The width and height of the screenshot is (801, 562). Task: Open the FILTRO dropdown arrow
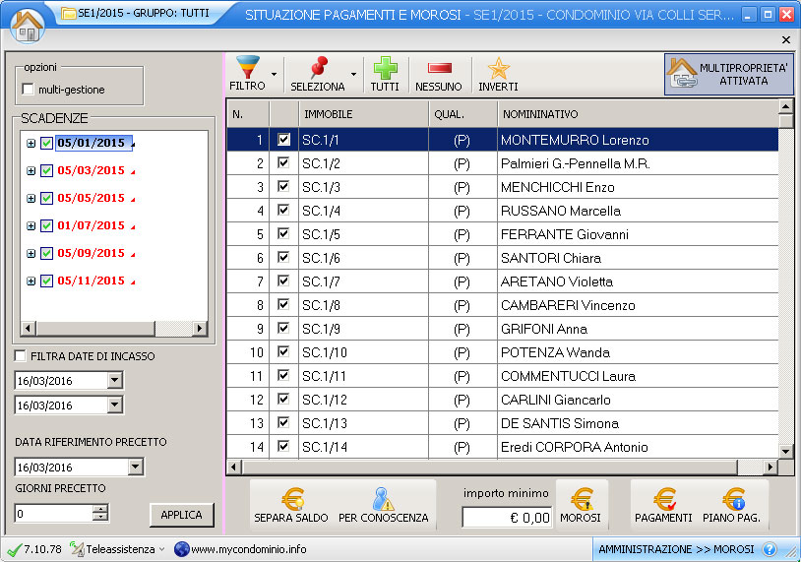pos(274,74)
